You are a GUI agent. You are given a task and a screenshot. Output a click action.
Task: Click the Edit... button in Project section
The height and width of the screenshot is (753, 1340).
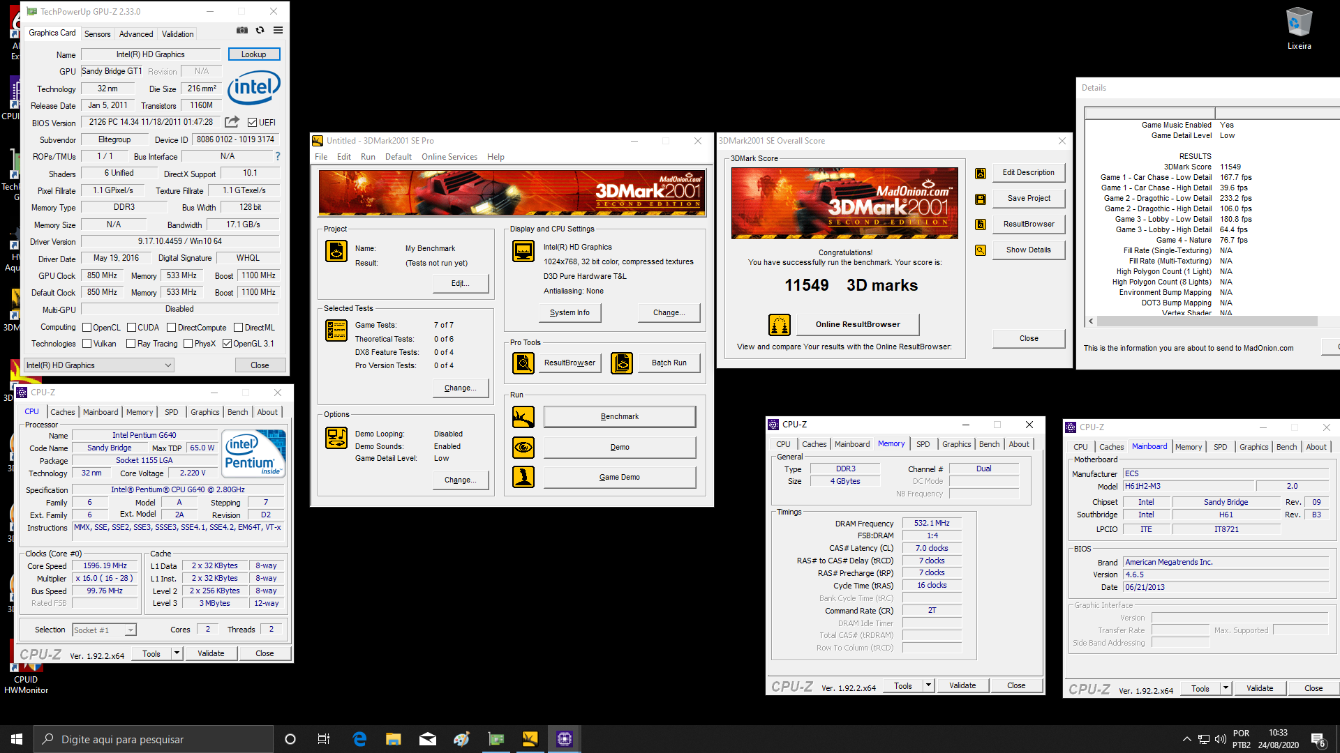(460, 283)
